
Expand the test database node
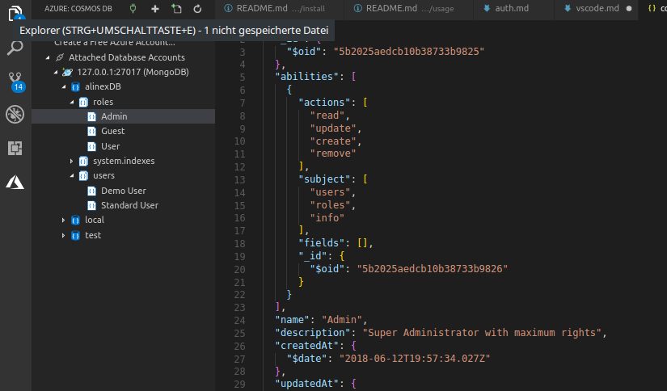[63, 235]
